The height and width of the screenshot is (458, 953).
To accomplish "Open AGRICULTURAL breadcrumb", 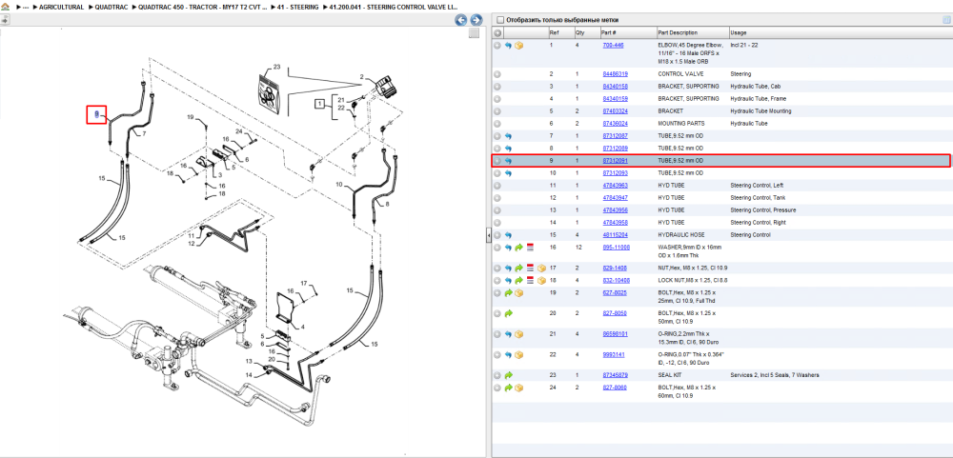I will tap(61, 8).
